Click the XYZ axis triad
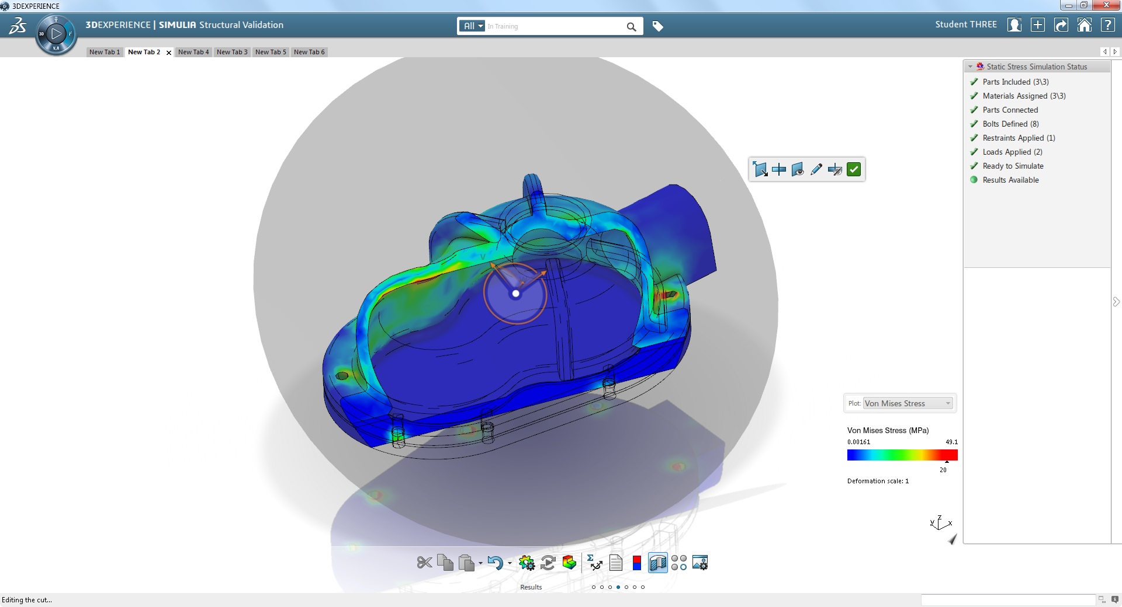The height and width of the screenshot is (607, 1122). pos(940,522)
